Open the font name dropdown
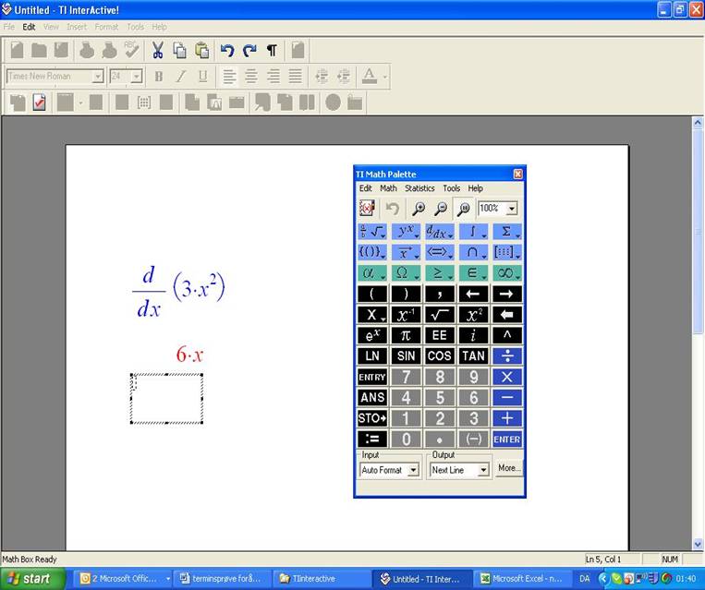The width and height of the screenshot is (705, 590). tap(98, 77)
